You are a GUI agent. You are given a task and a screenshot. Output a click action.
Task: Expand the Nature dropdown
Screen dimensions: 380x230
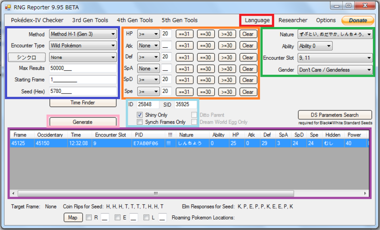(335, 34)
